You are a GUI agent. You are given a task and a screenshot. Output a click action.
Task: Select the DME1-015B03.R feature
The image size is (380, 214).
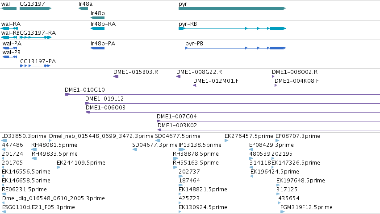point(116,77)
